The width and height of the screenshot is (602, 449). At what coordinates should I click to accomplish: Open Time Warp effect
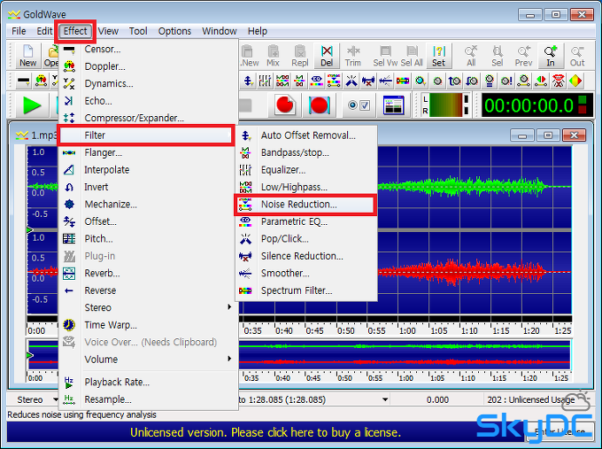[148, 325]
